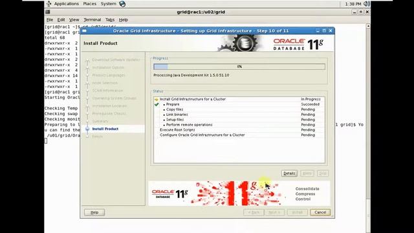Select the Node Selection step

105,83
